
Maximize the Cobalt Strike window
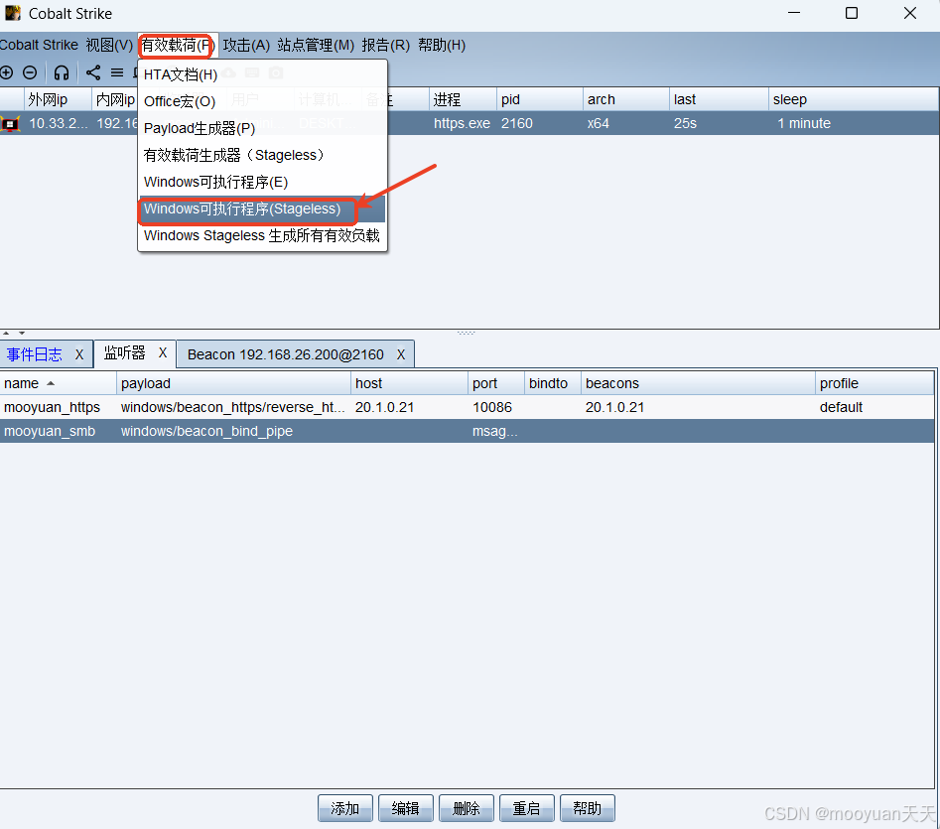click(x=852, y=13)
